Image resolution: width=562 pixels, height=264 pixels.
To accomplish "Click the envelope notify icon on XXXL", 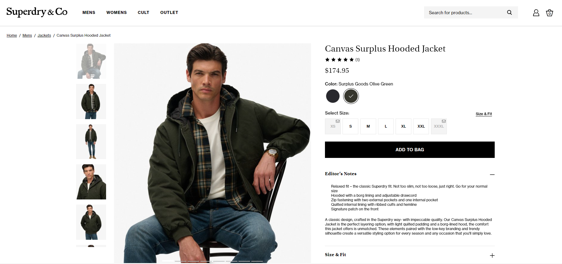I will 443,121.
